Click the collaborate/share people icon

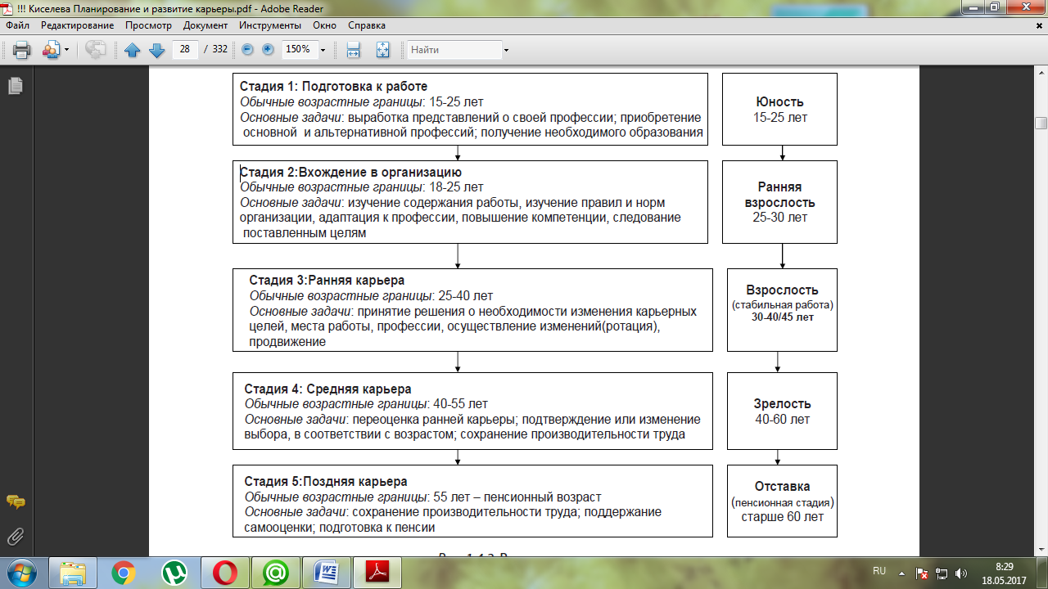coord(51,50)
